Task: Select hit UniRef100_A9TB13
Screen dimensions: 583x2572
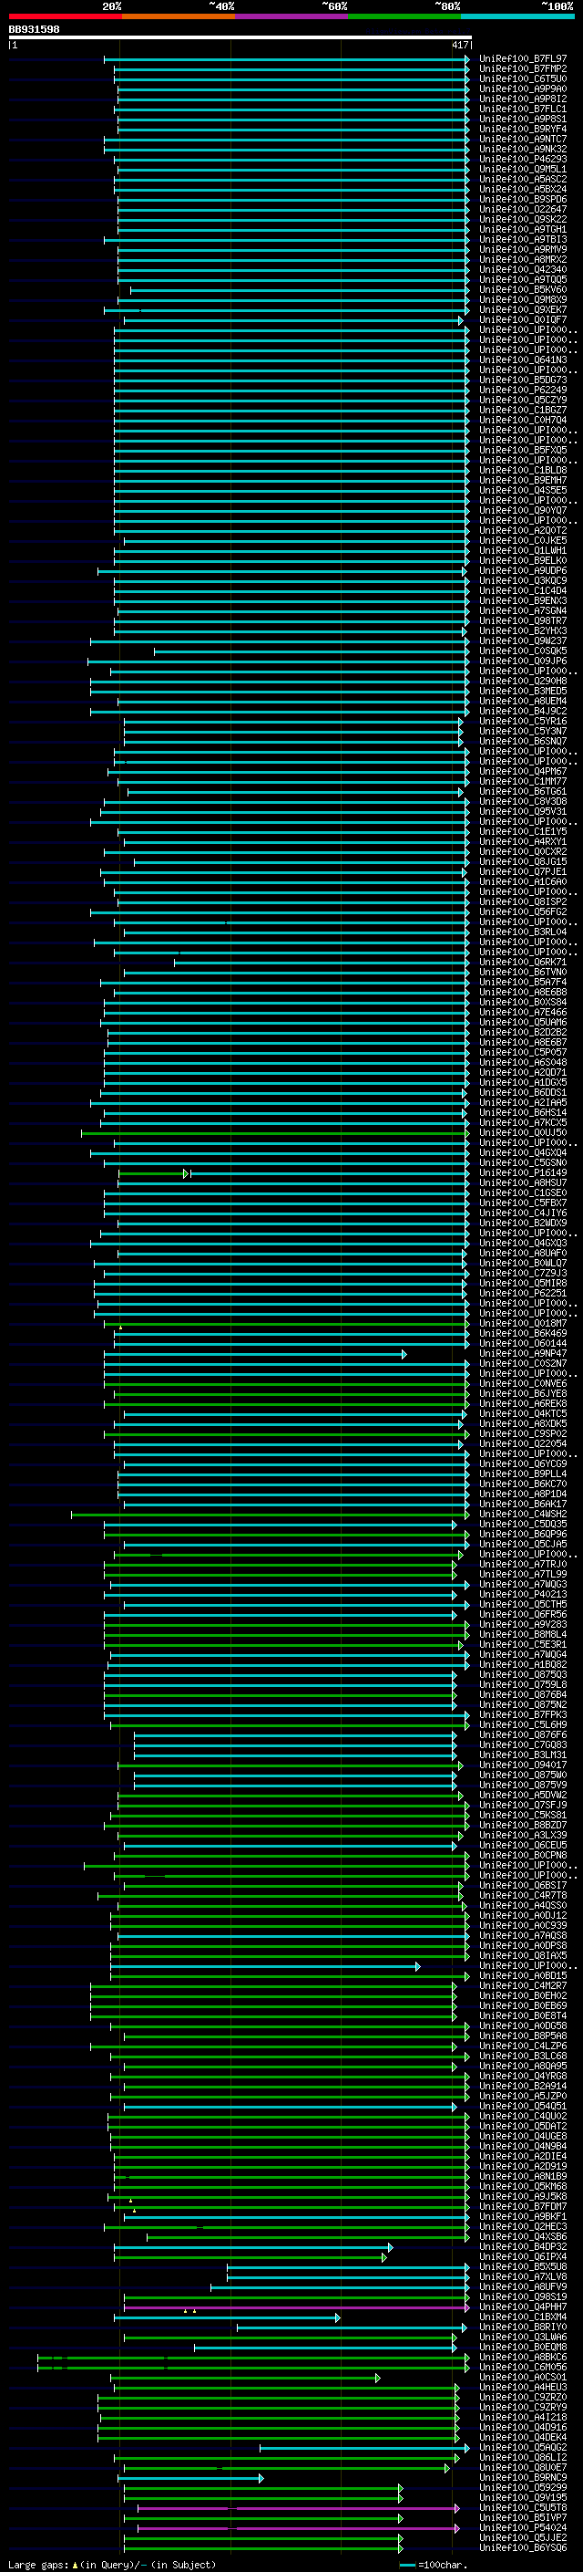Action: 522,239
